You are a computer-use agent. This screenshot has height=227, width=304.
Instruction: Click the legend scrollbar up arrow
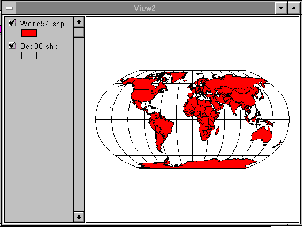pyautogui.click(x=79, y=22)
